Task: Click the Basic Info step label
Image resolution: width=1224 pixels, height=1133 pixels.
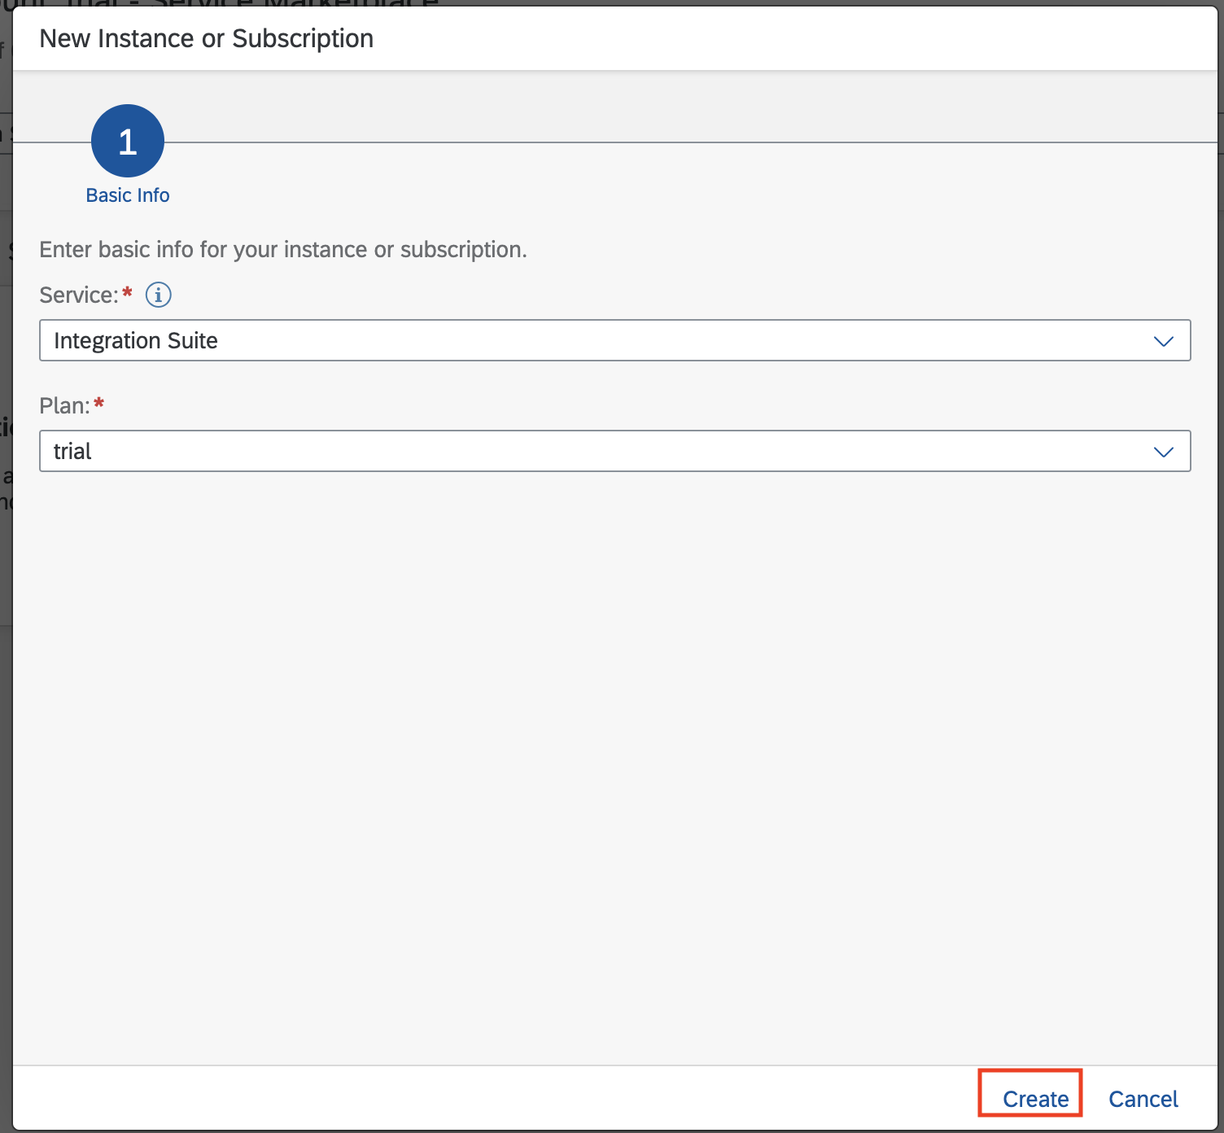Action: 128,195
